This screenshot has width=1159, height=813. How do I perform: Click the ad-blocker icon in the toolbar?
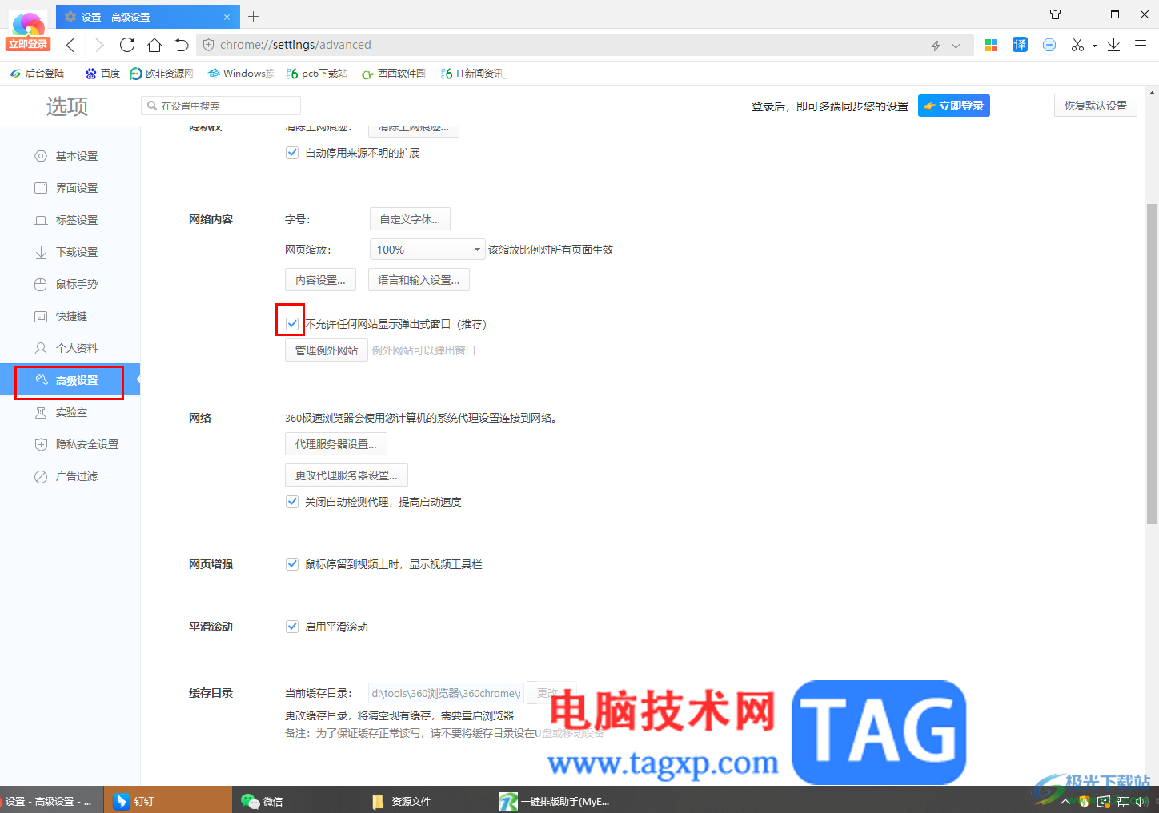(1049, 45)
